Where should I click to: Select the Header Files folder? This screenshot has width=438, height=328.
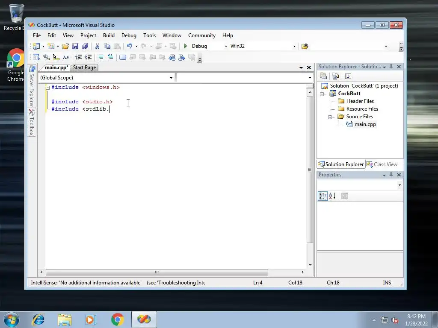pos(360,101)
